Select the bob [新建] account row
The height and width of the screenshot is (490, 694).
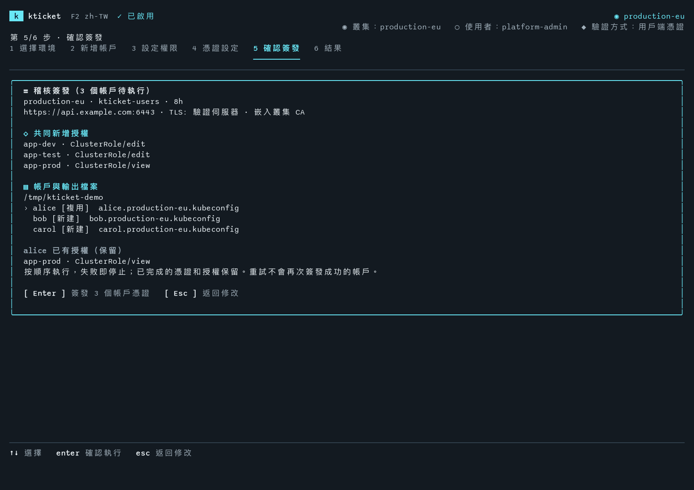click(127, 219)
